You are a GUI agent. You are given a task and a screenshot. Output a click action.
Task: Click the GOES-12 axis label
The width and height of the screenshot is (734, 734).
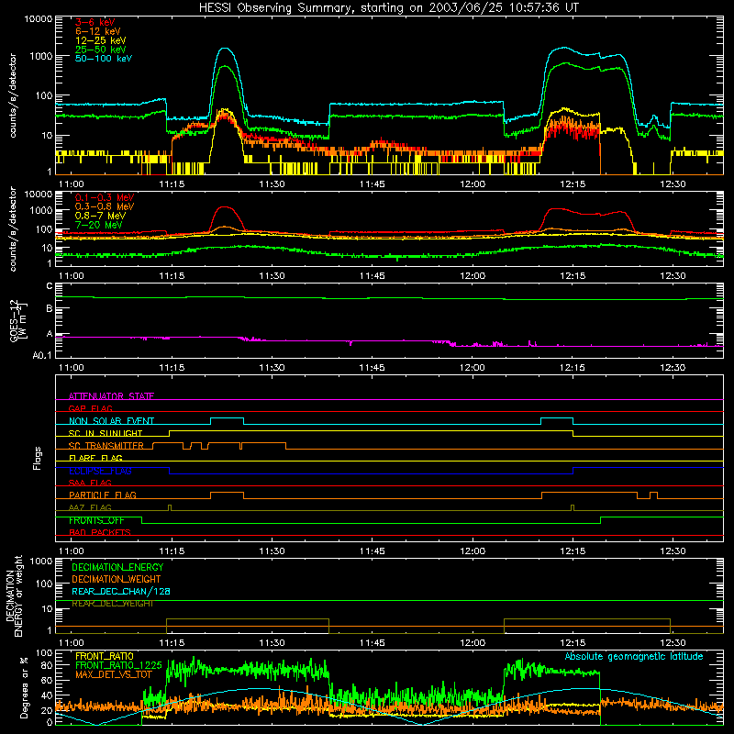(x=18, y=320)
